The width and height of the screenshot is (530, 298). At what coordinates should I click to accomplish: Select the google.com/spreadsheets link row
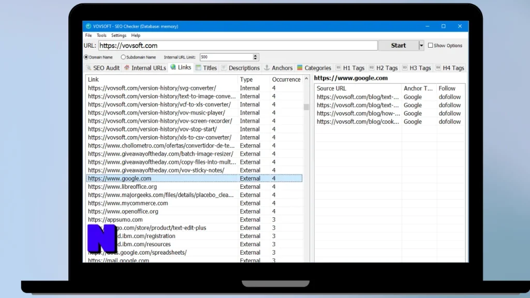coord(195,252)
